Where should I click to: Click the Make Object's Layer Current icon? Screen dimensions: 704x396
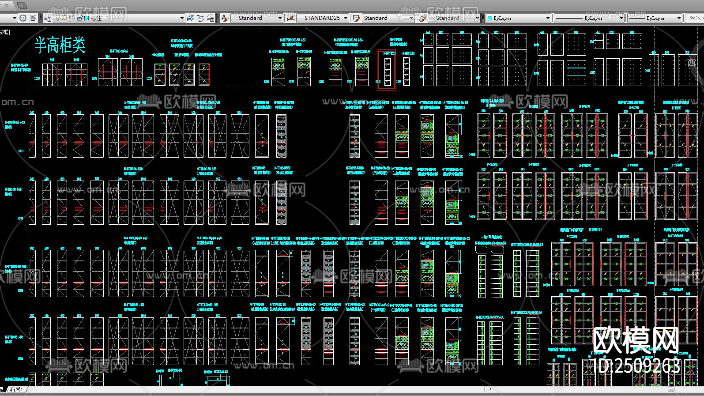[190, 18]
